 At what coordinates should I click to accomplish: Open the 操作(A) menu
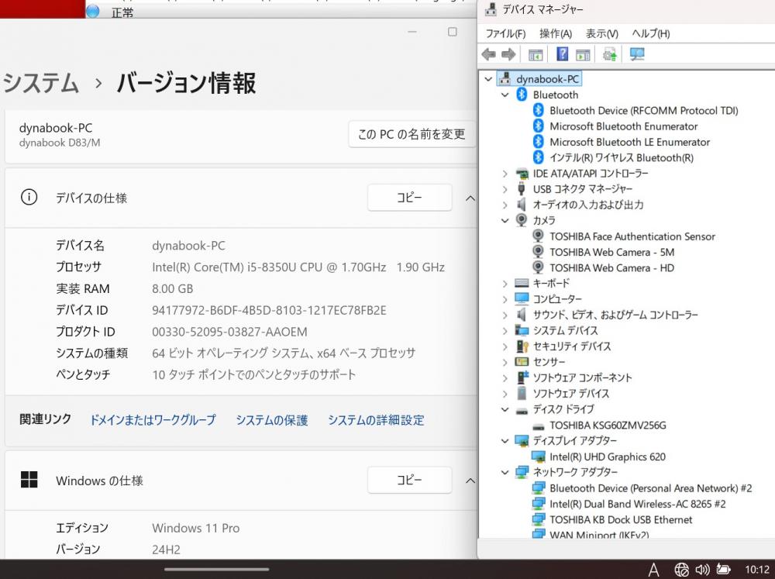pos(556,33)
